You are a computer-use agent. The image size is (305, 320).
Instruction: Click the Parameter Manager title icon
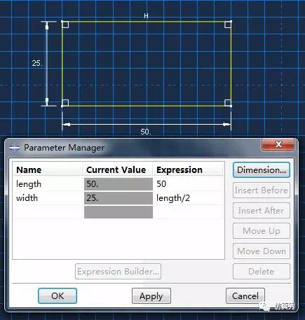[15, 148]
